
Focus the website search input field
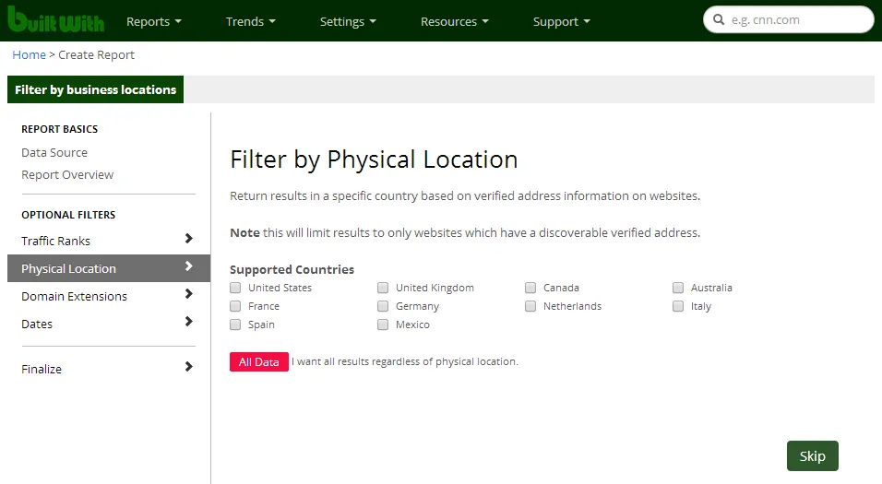pos(797,19)
